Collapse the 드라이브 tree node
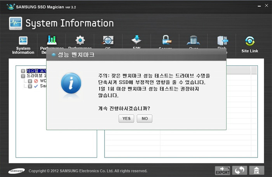This screenshot has width=272, height=177. [x=23, y=76]
